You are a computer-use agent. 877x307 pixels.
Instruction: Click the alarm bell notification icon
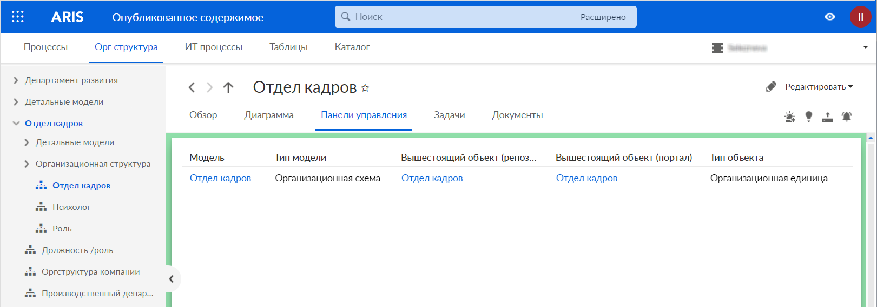pos(847,117)
